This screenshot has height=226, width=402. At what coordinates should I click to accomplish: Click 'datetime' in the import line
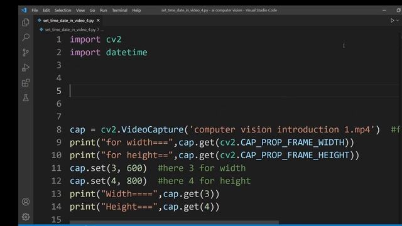(x=127, y=52)
